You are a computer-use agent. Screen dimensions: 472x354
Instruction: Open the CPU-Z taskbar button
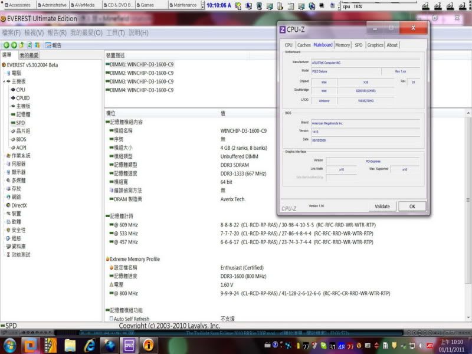coord(129,345)
